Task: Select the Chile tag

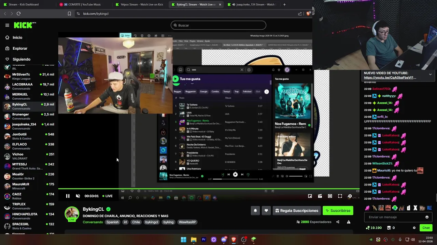Action: (136, 222)
